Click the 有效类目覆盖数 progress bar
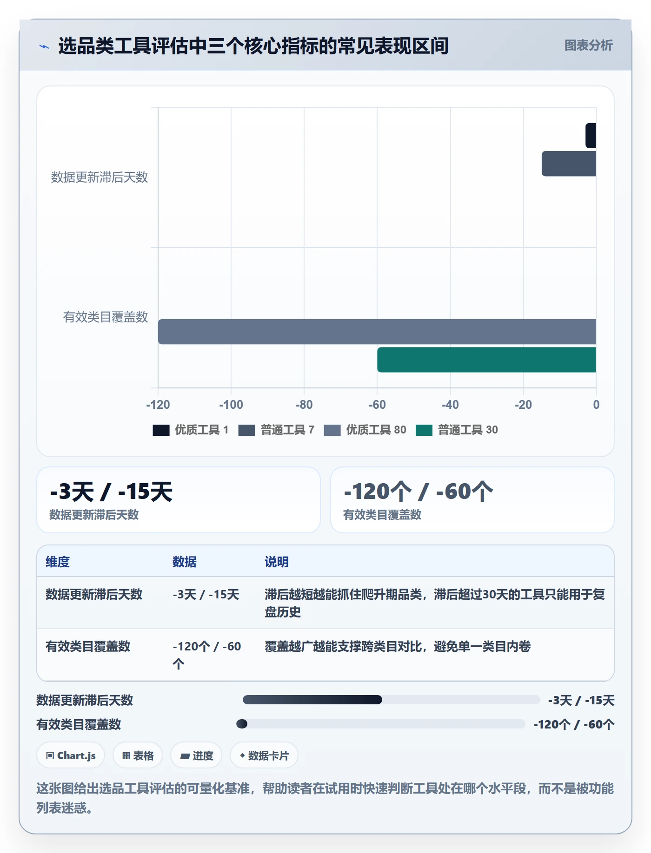Screen dimensions: 651x853 (381, 724)
